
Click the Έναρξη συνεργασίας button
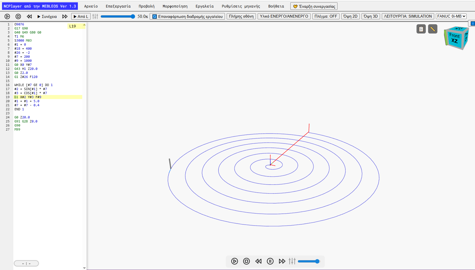point(314,6)
